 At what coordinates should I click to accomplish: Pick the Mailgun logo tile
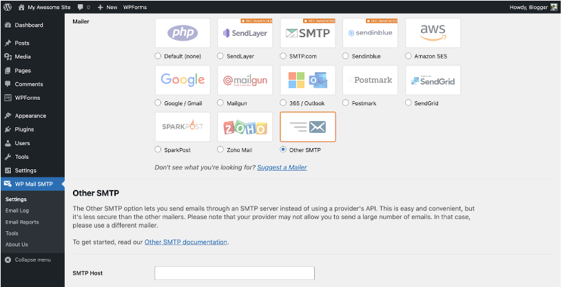click(245, 81)
